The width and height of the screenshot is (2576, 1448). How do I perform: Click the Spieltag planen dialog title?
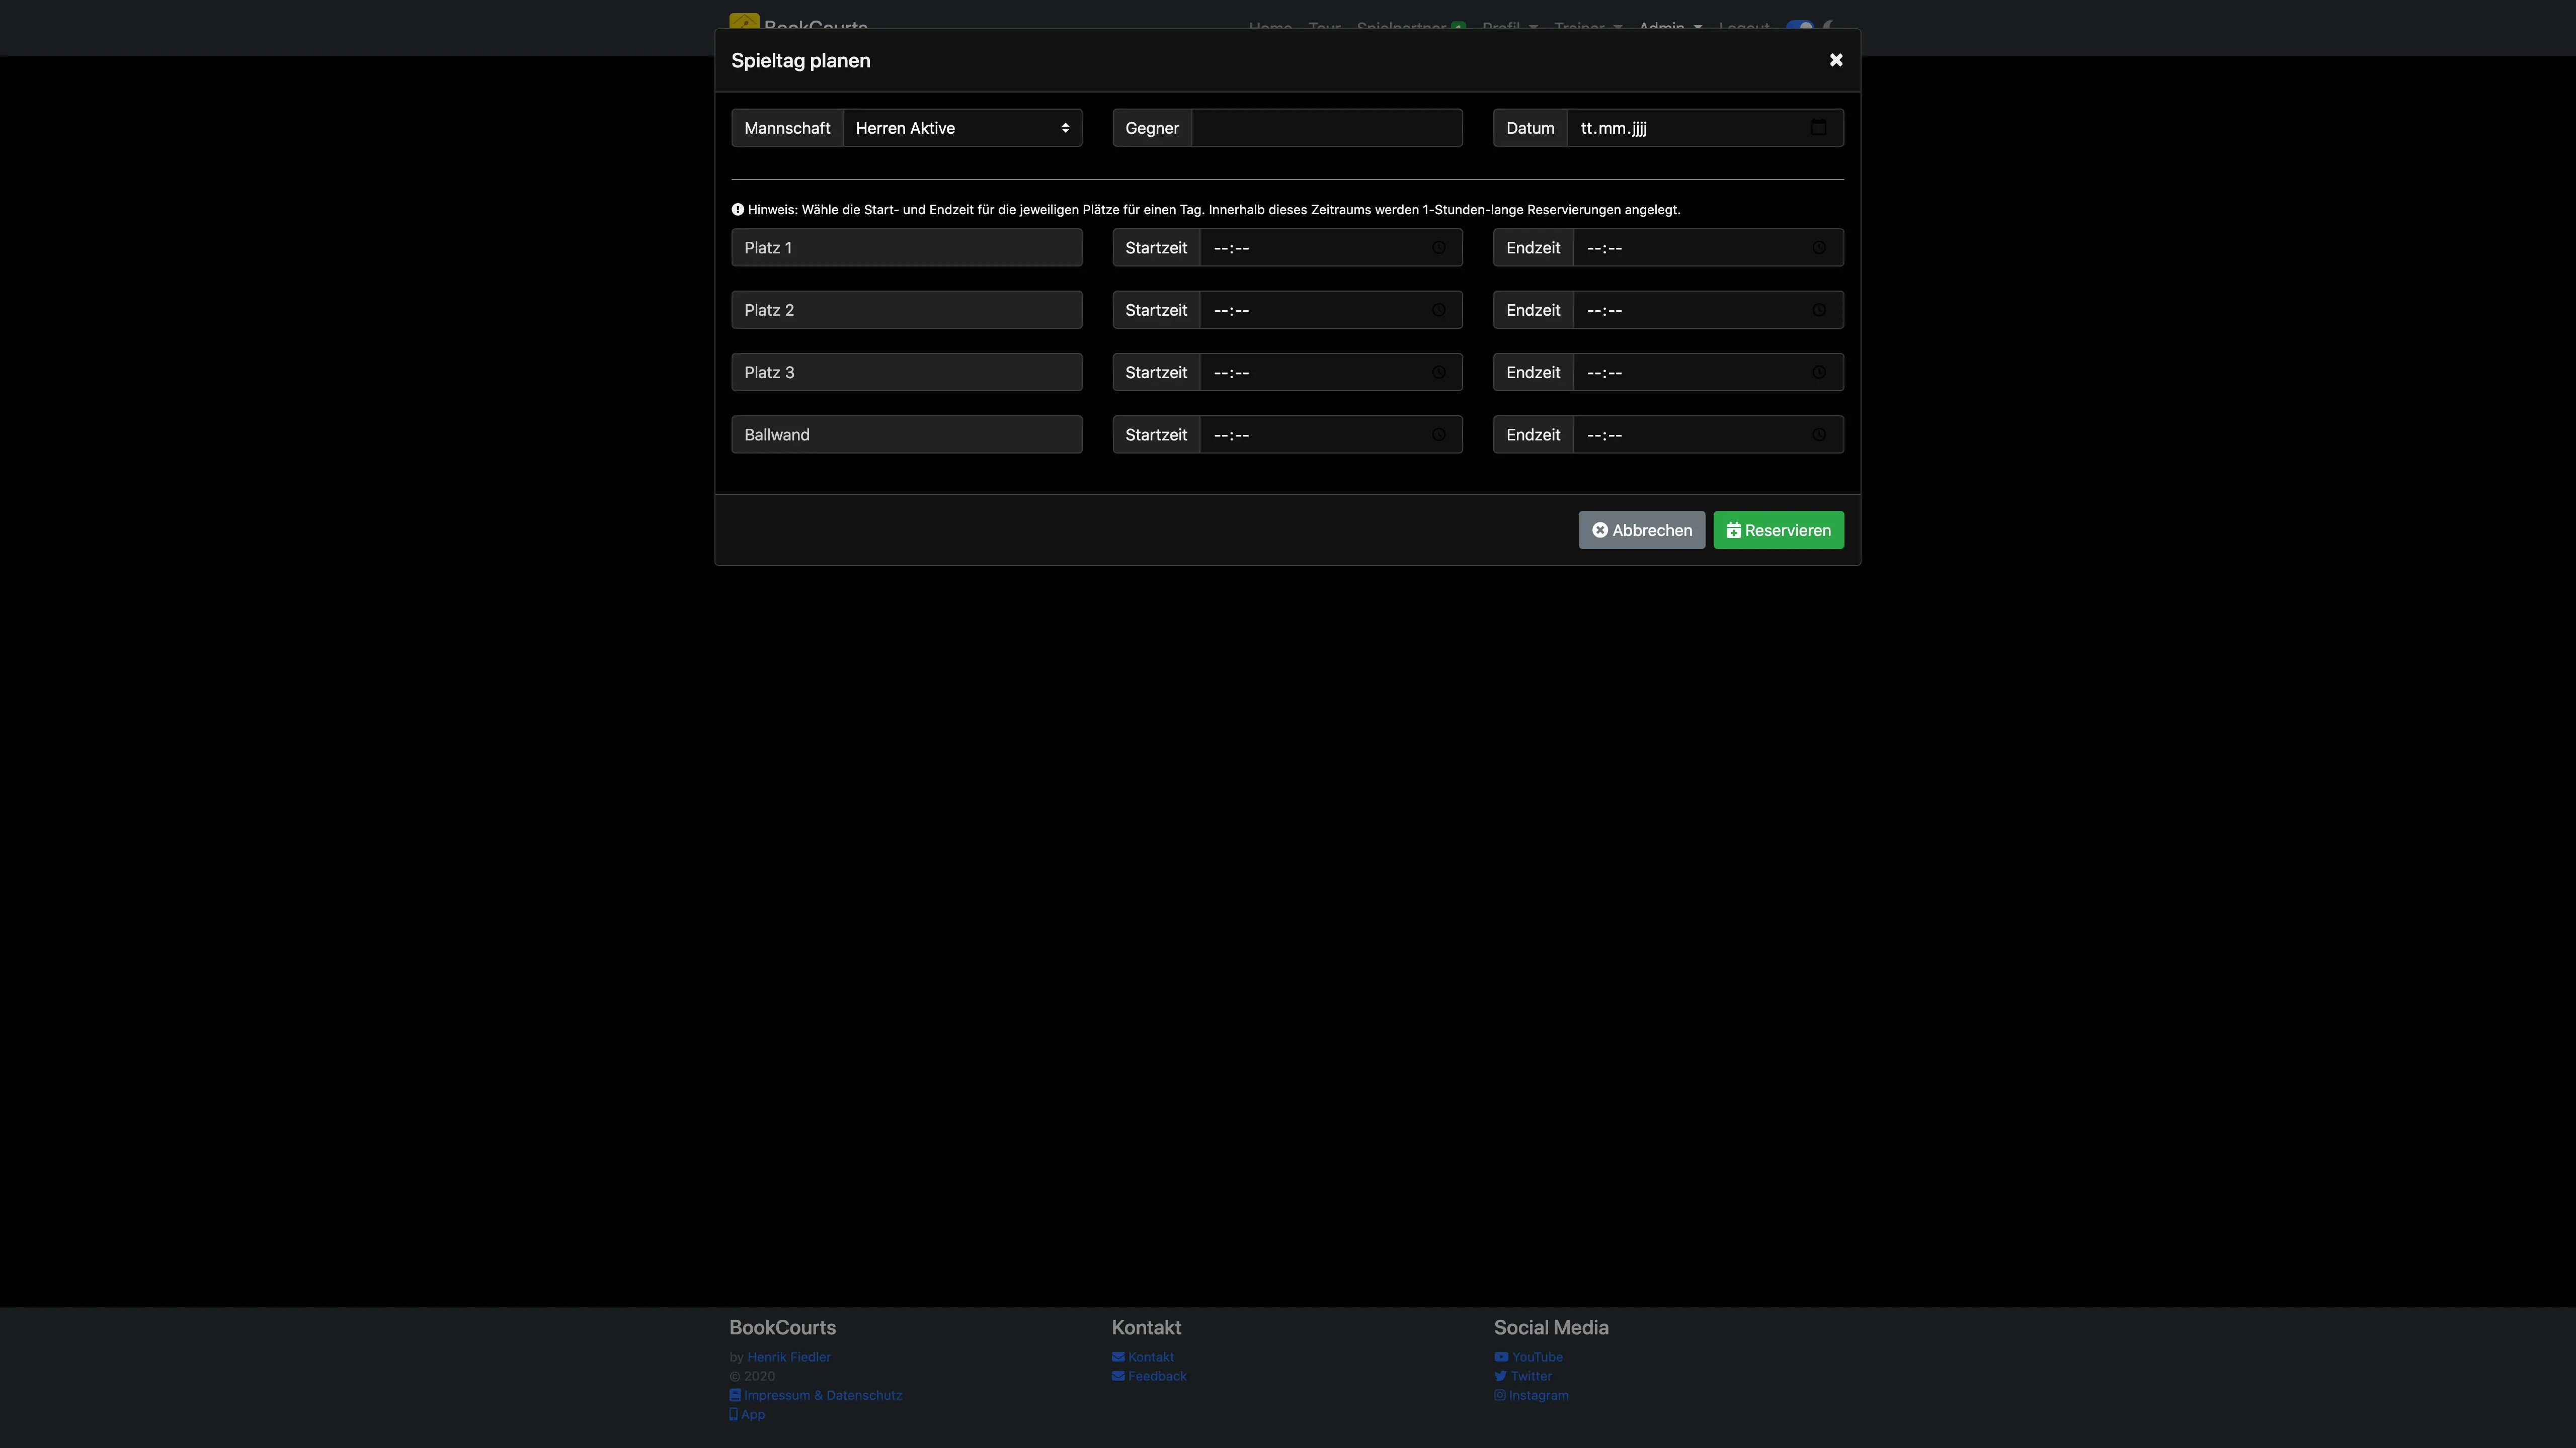pyautogui.click(x=800, y=61)
